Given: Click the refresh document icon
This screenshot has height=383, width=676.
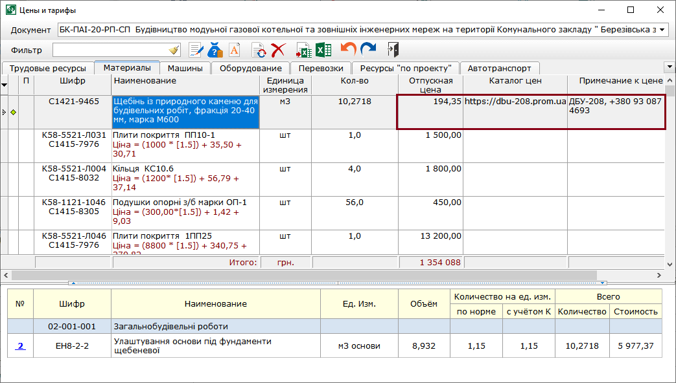Looking at the screenshot, I should point(259,50).
